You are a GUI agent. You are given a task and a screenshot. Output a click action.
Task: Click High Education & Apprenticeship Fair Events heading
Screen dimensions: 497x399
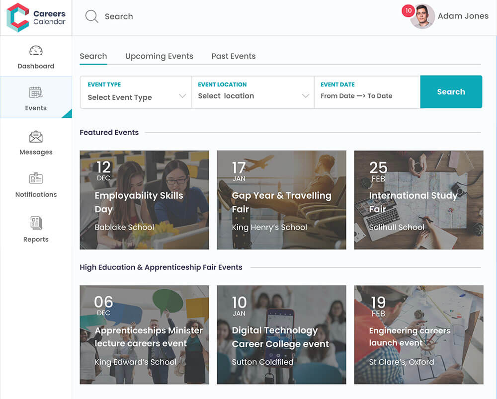coord(161,267)
